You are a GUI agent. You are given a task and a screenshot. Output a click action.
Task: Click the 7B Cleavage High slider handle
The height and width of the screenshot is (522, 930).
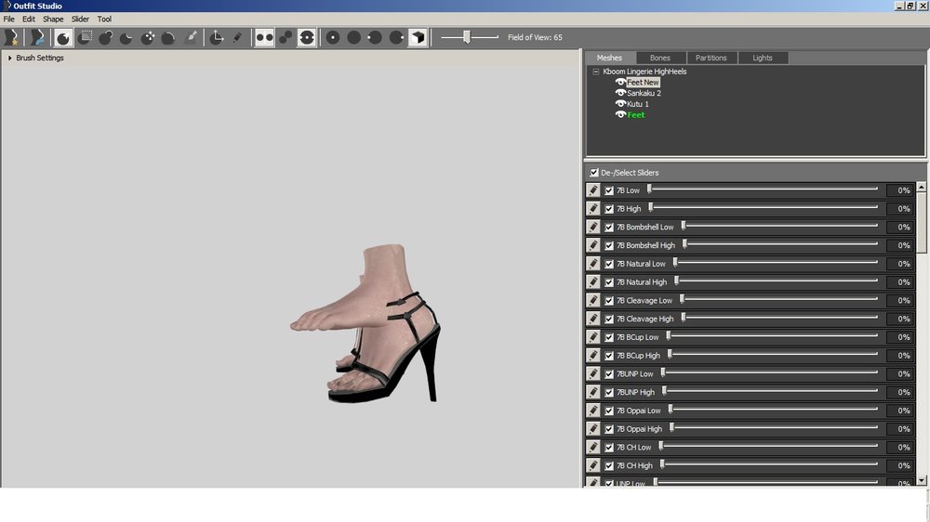click(684, 318)
